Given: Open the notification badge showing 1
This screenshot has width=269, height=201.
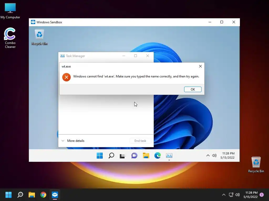Looking at the screenshot, I should click(x=262, y=195).
